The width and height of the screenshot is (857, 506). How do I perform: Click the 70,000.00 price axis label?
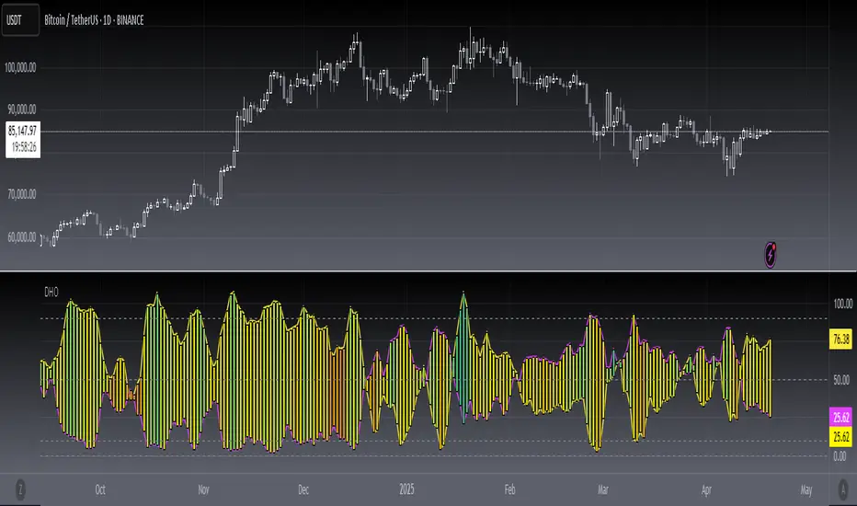pyautogui.click(x=22, y=194)
